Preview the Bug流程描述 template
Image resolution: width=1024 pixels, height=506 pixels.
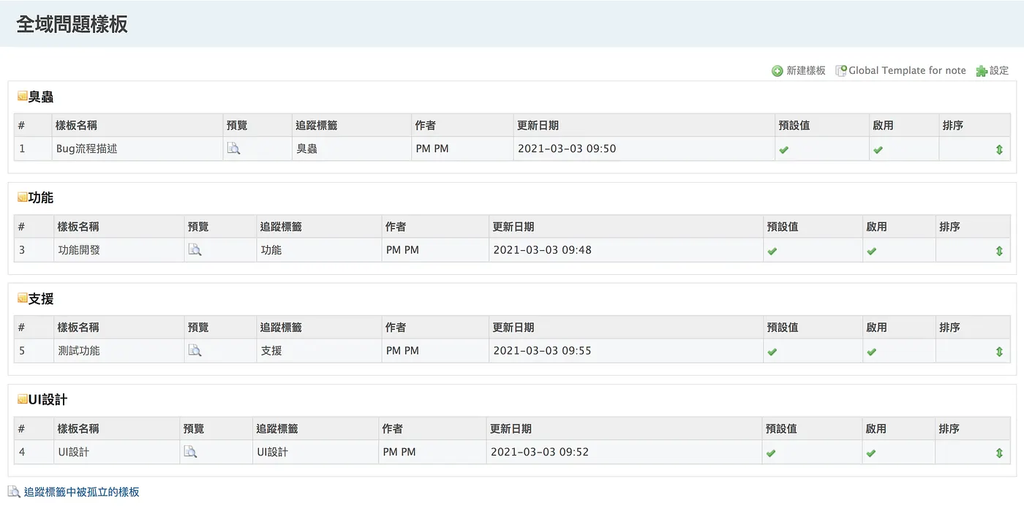[x=233, y=148]
